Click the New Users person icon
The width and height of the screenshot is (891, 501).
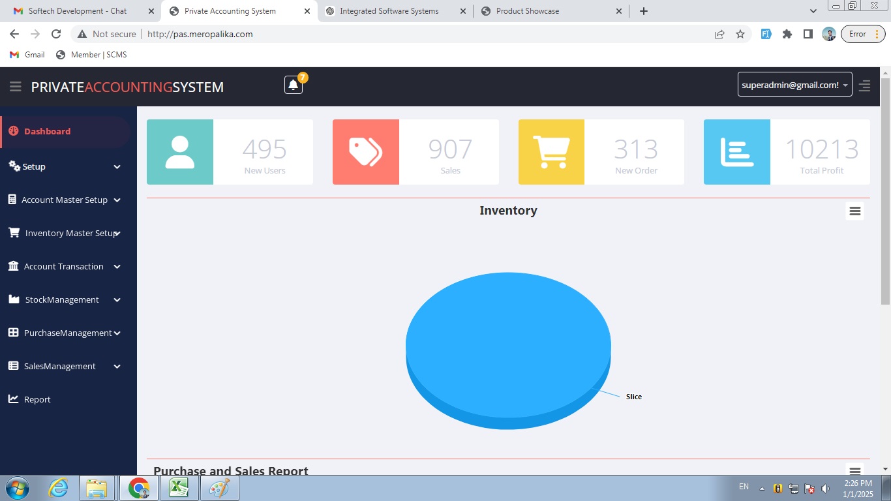[180, 152]
